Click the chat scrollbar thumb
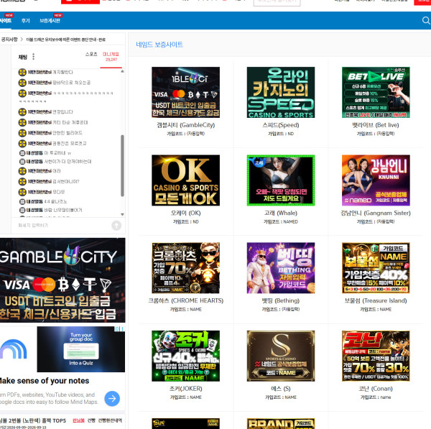The image size is (431, 429). (x=122, y=165)
